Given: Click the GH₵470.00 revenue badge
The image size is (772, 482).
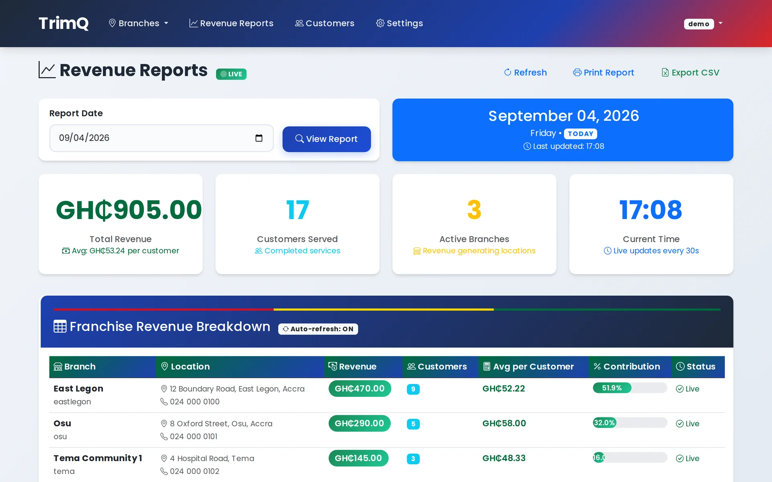Looking at the screenshot, I should (360, 388).
